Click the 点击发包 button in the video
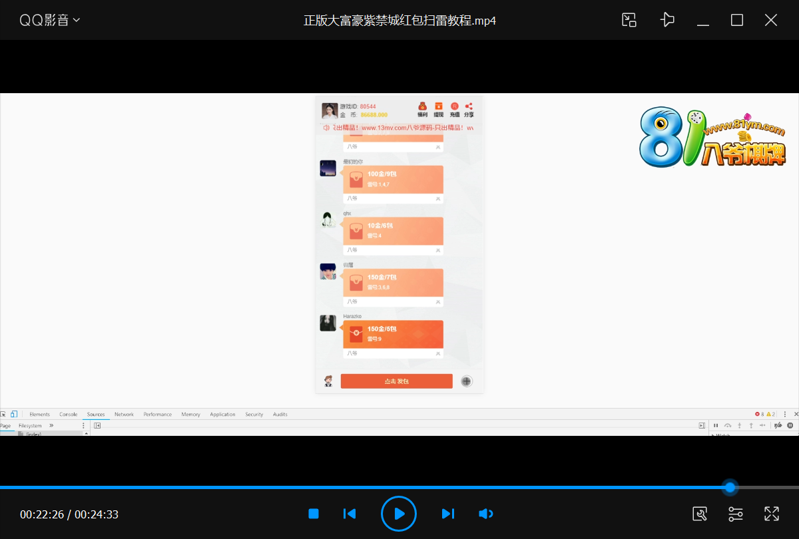799x539 pixels. click(397, 381)
